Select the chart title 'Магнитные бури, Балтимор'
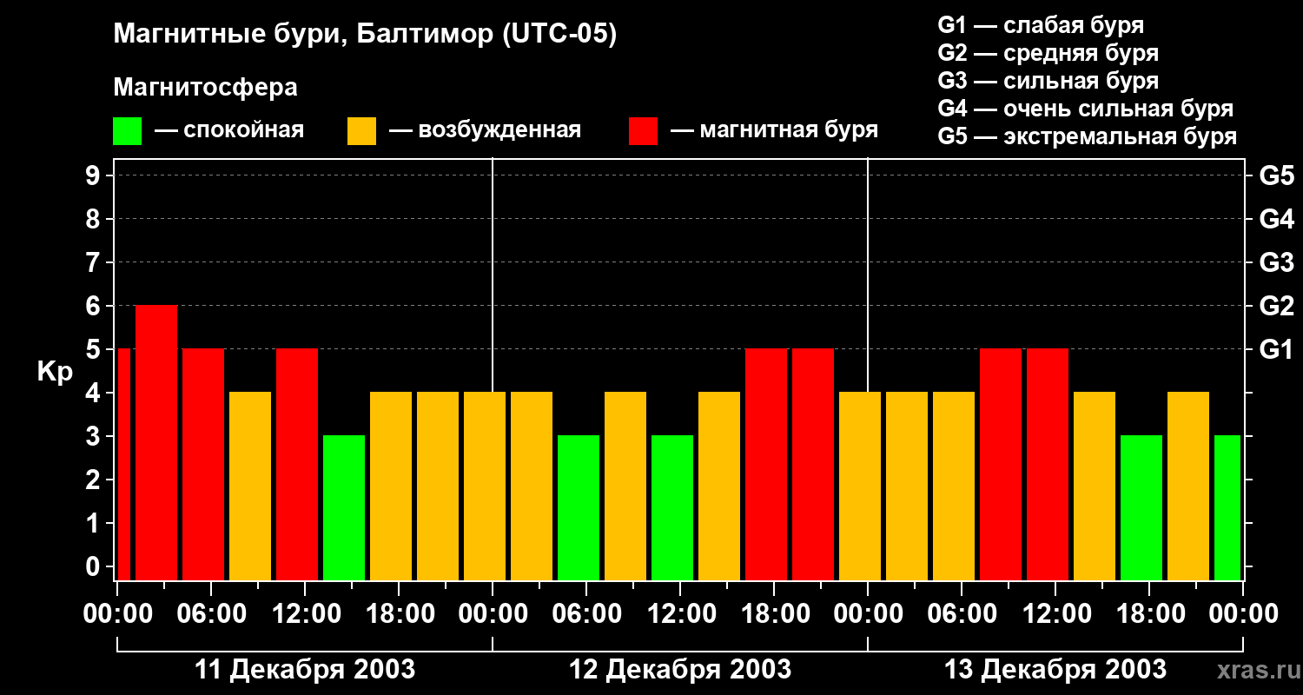The image size is (1303, 695). coord(365,35)
